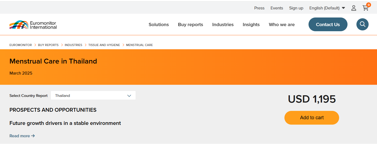Open the Who we are menu
Screen dimensions: 377x144
281,24
